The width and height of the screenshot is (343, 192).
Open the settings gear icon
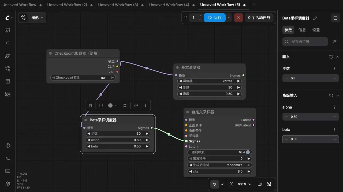pyautogui.click(x=8, y=184)
